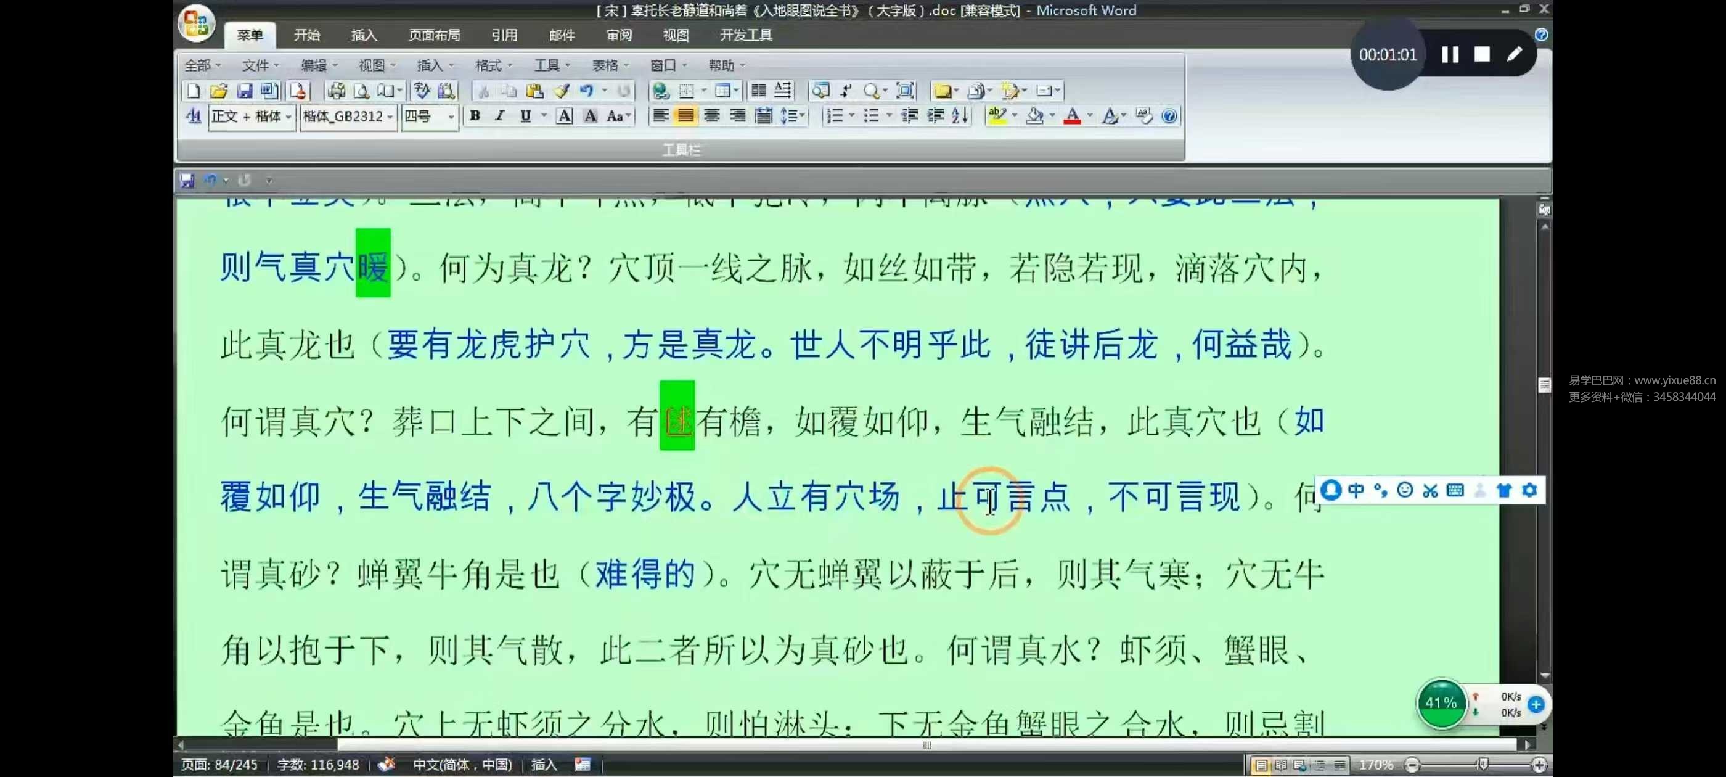Open the font name 楷体_GB2312 dropdown
Viewport: 1726px width, 777px height.
390,117
